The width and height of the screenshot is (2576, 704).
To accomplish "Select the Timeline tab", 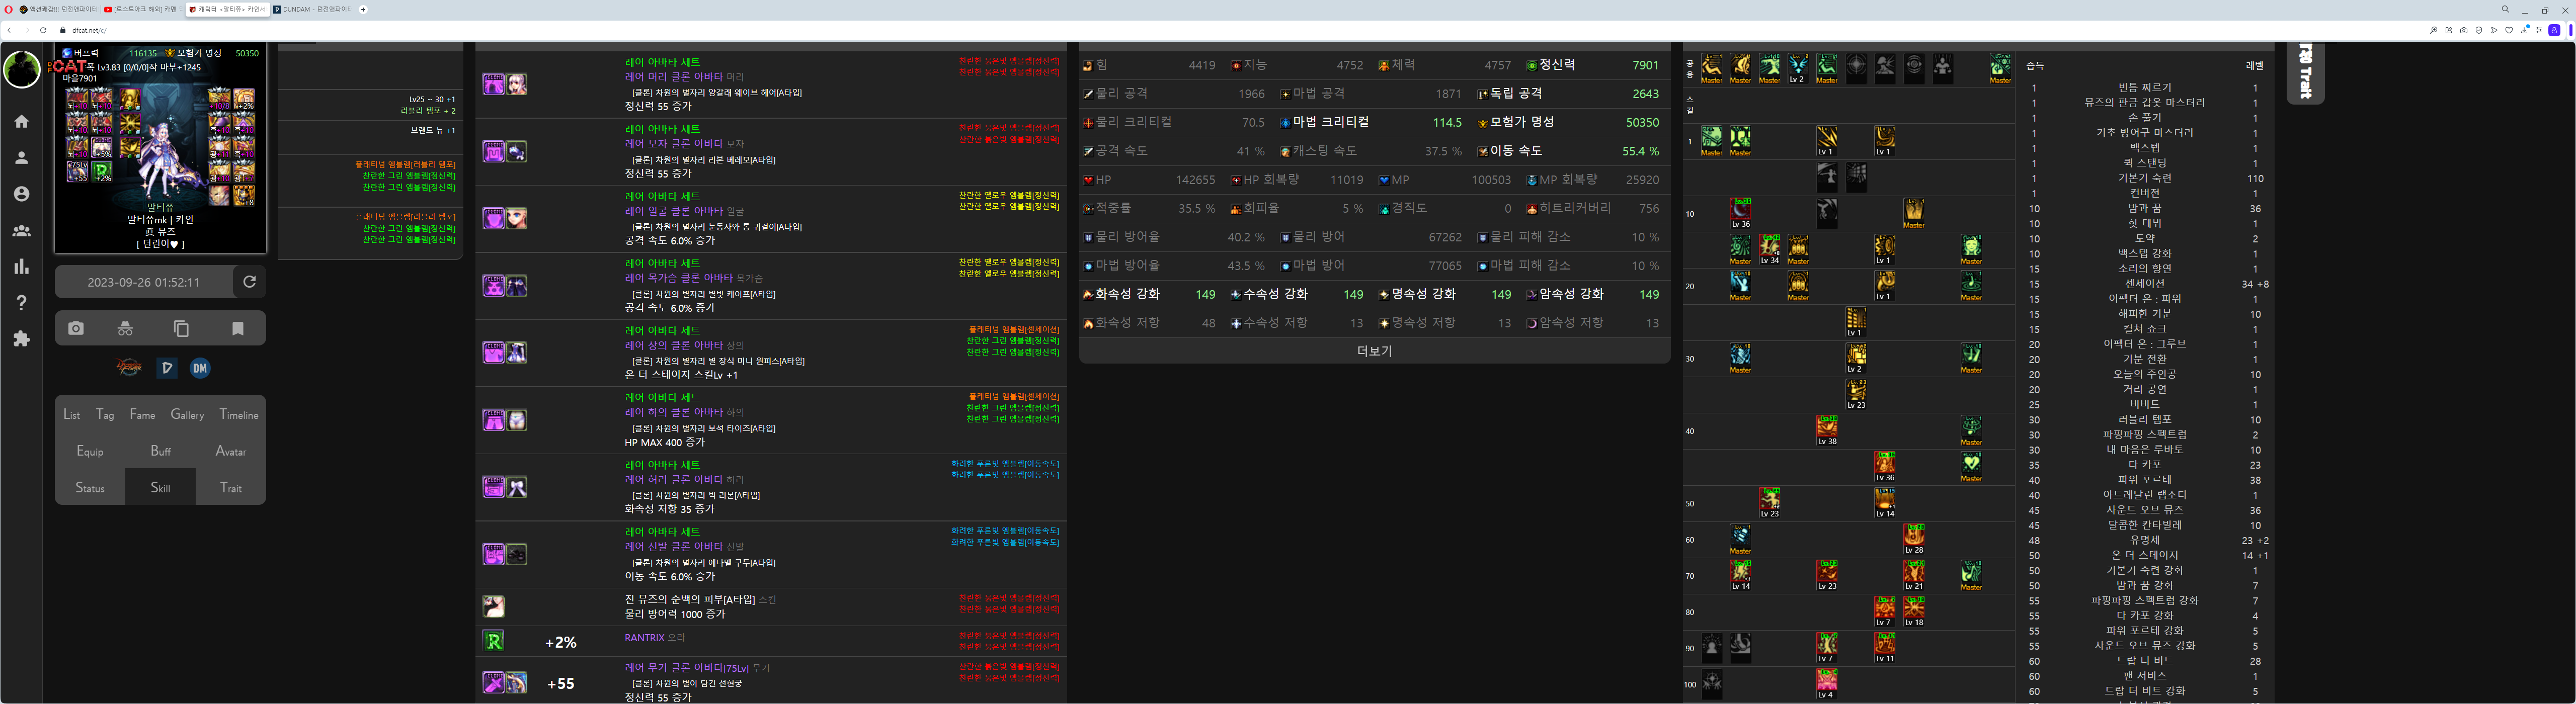I will pyautogui.click(x=239, y=415).
